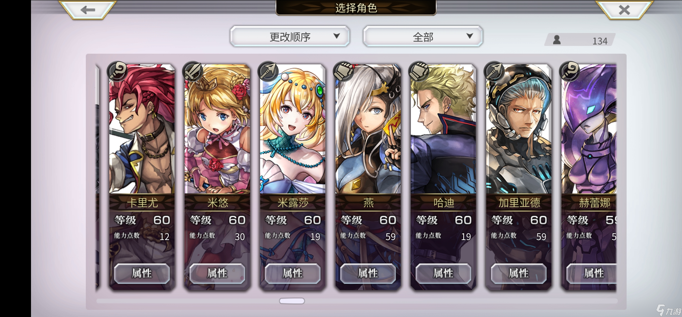
Task: Click sword weapon icon on 米悠 card
Action: [x=193, y=71]
